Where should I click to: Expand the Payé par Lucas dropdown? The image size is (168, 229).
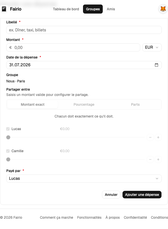84,179
